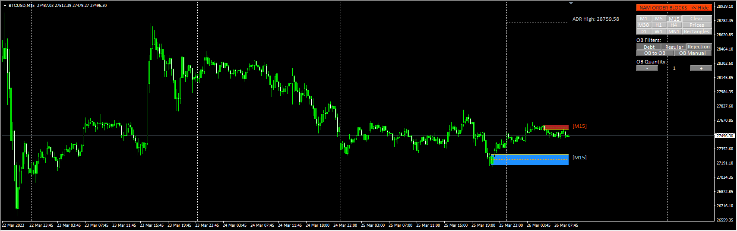The width and height of the screenshot is (737, 231).
Task: Toggle the M5 timeframe button
Action: tap(659, 19)
